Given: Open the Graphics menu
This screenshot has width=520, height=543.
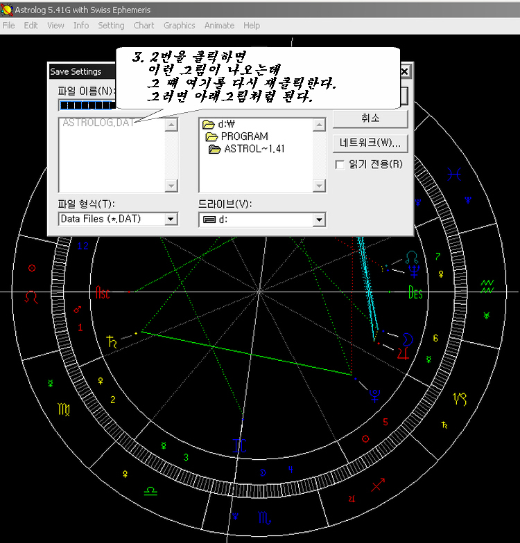Looking at the screenshot, I should pos(179,26).
